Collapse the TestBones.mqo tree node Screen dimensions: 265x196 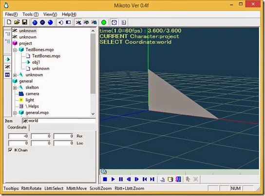tap(15, 50)
